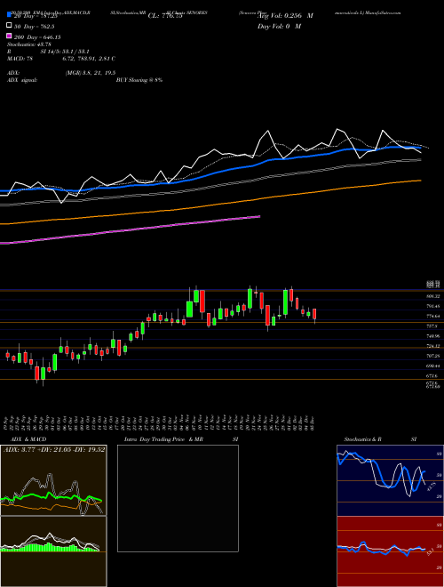Open the red RSI chart panel
The image size is (444, 587).
[390, 551]
